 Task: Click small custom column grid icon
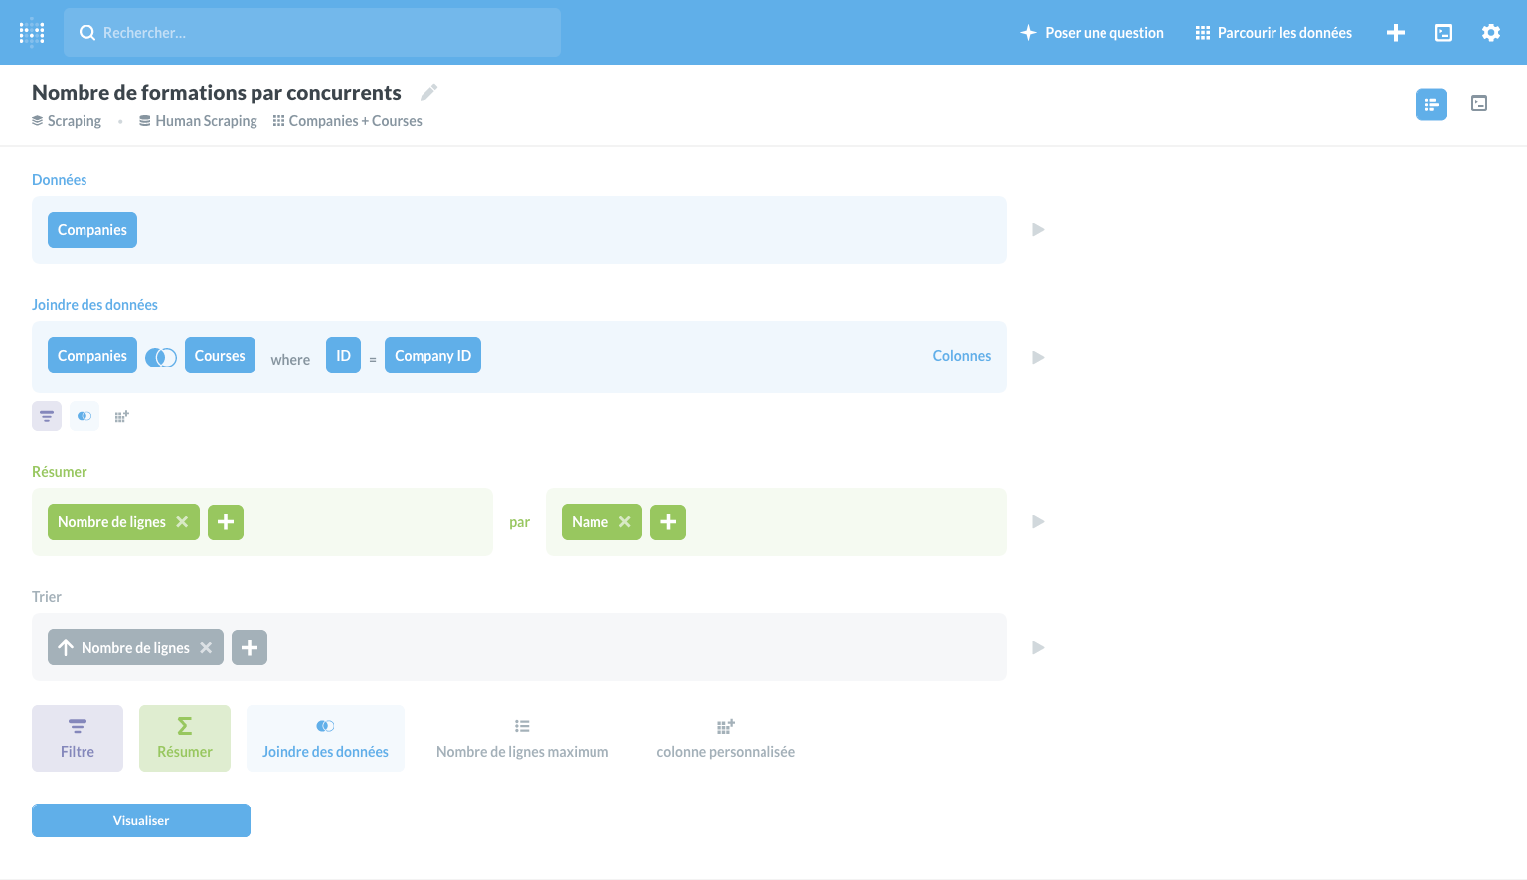[x=121, y=416]
